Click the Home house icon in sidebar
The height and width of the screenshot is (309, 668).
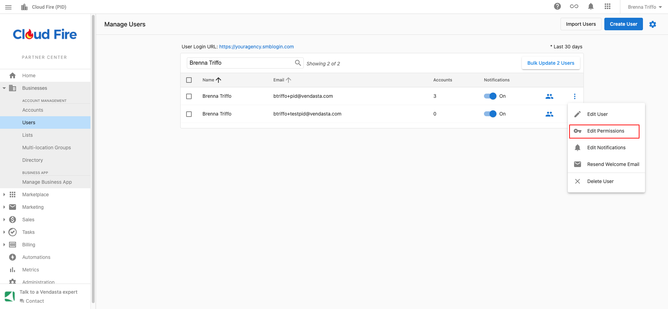(x=13, y=76)
